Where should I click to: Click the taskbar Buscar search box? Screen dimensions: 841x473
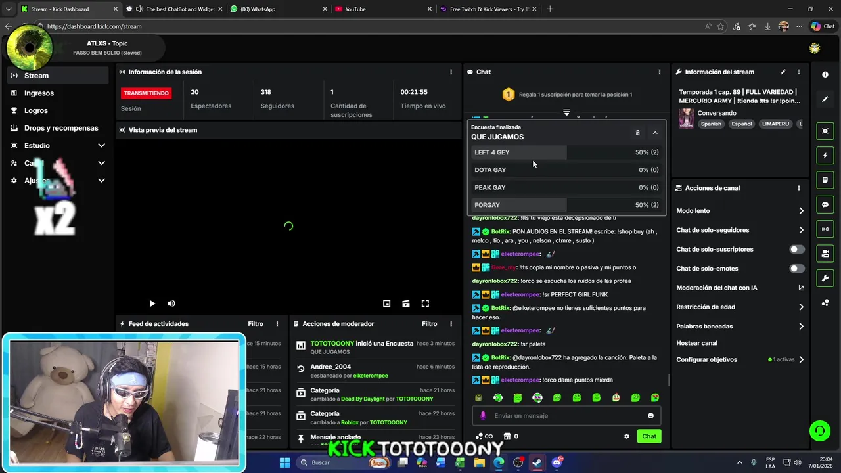(344, 462)
